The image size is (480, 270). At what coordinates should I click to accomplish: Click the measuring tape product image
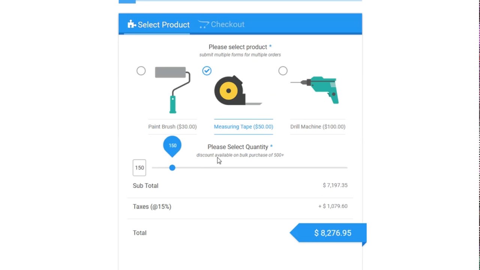click(238, 90)
